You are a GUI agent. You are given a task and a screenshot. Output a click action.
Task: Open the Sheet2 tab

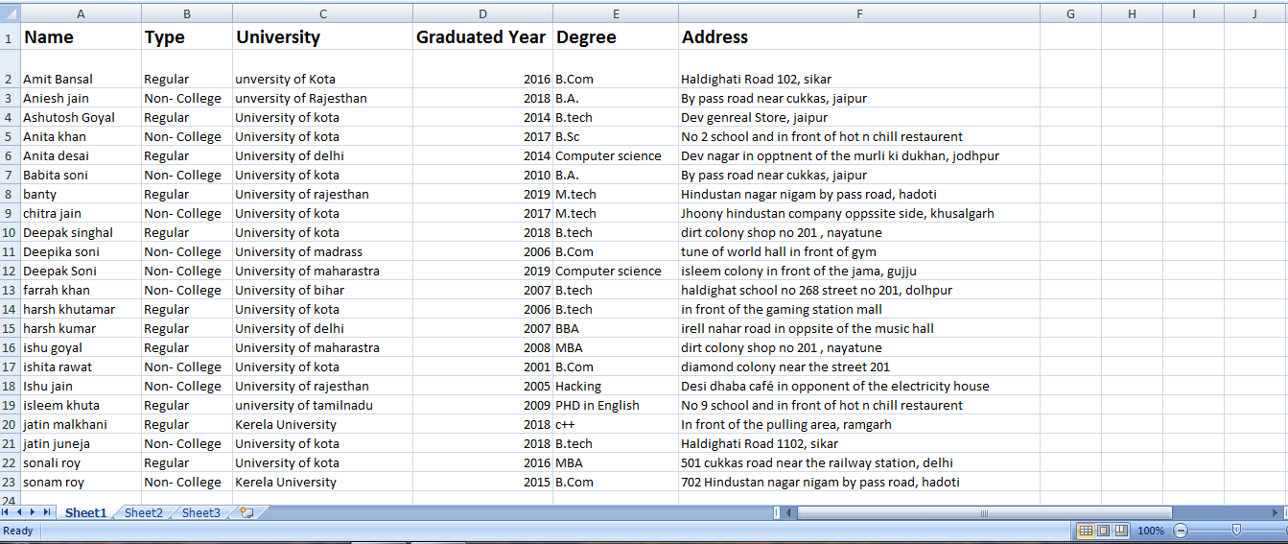coord(143,513)
